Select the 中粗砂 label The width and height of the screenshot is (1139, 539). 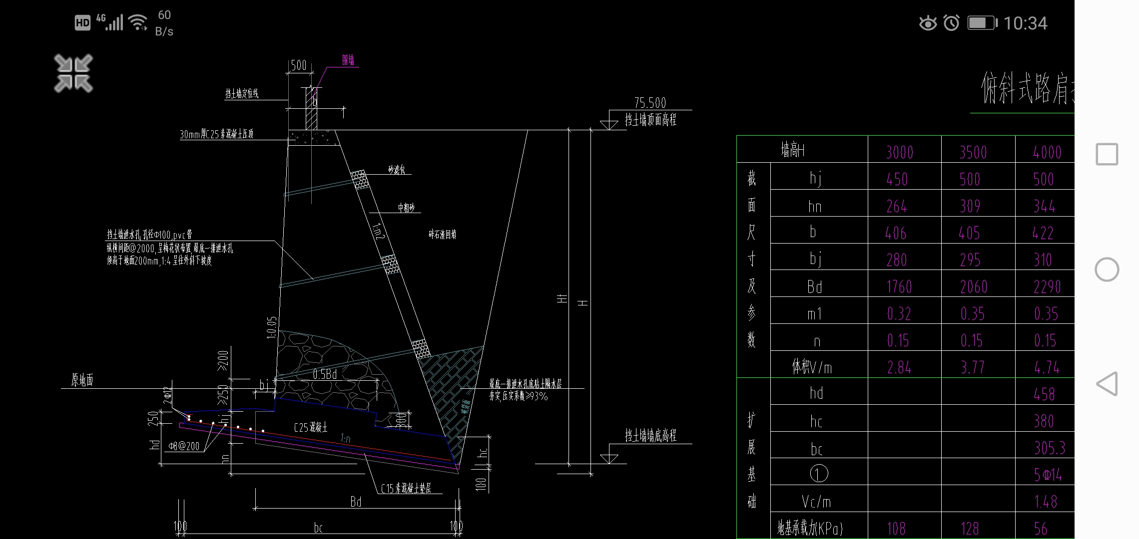pyautogui.click(x=406, y=208)
